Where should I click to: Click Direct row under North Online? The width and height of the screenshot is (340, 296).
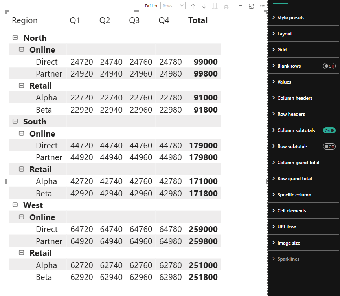pyautogui.click(x=47, y=62)
